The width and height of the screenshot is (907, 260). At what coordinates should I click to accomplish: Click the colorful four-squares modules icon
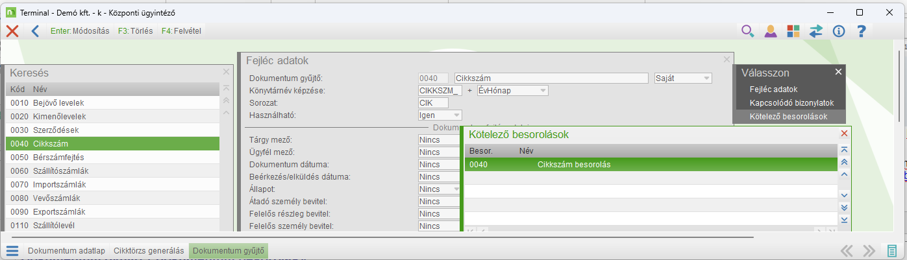pyautogui.click(x=793, y=31)
